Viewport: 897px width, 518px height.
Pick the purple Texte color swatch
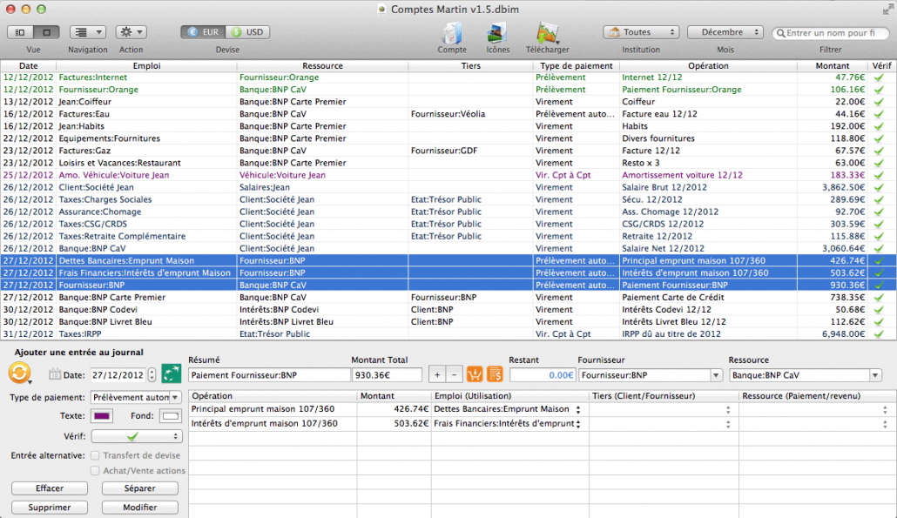[102, 415]
